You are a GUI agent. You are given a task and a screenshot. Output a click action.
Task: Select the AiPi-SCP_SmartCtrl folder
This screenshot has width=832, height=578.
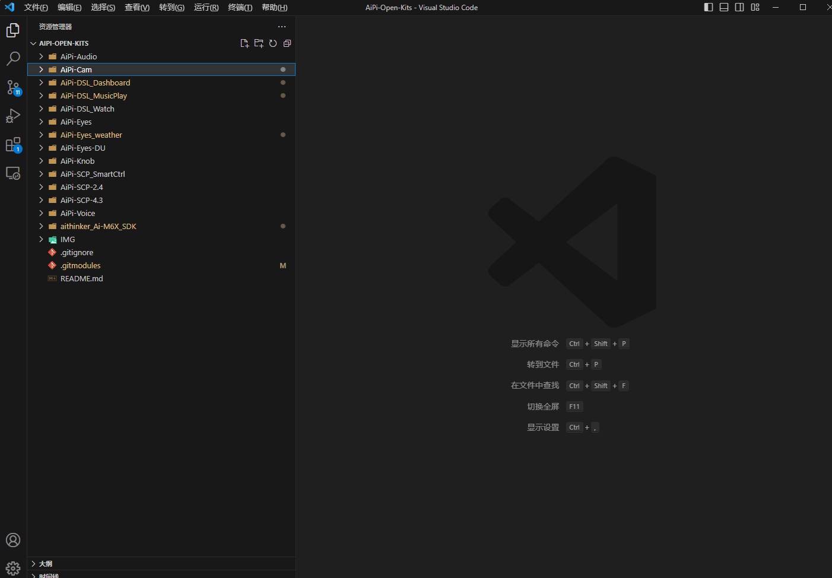point(161,174)
